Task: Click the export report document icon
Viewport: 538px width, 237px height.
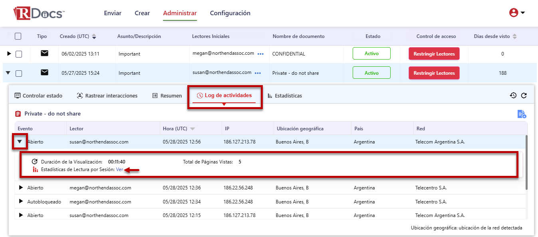Action: [522, 114]
